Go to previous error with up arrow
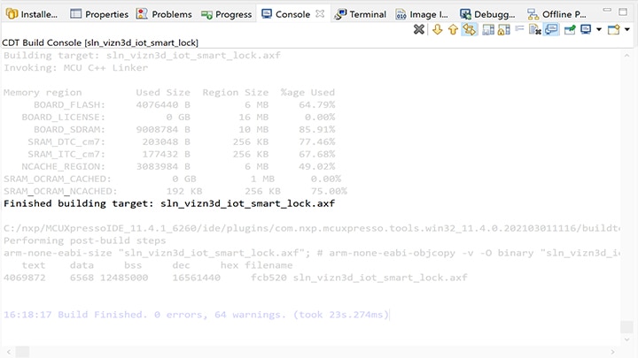Viewport: 638px width, 358px height. (453, 30)
